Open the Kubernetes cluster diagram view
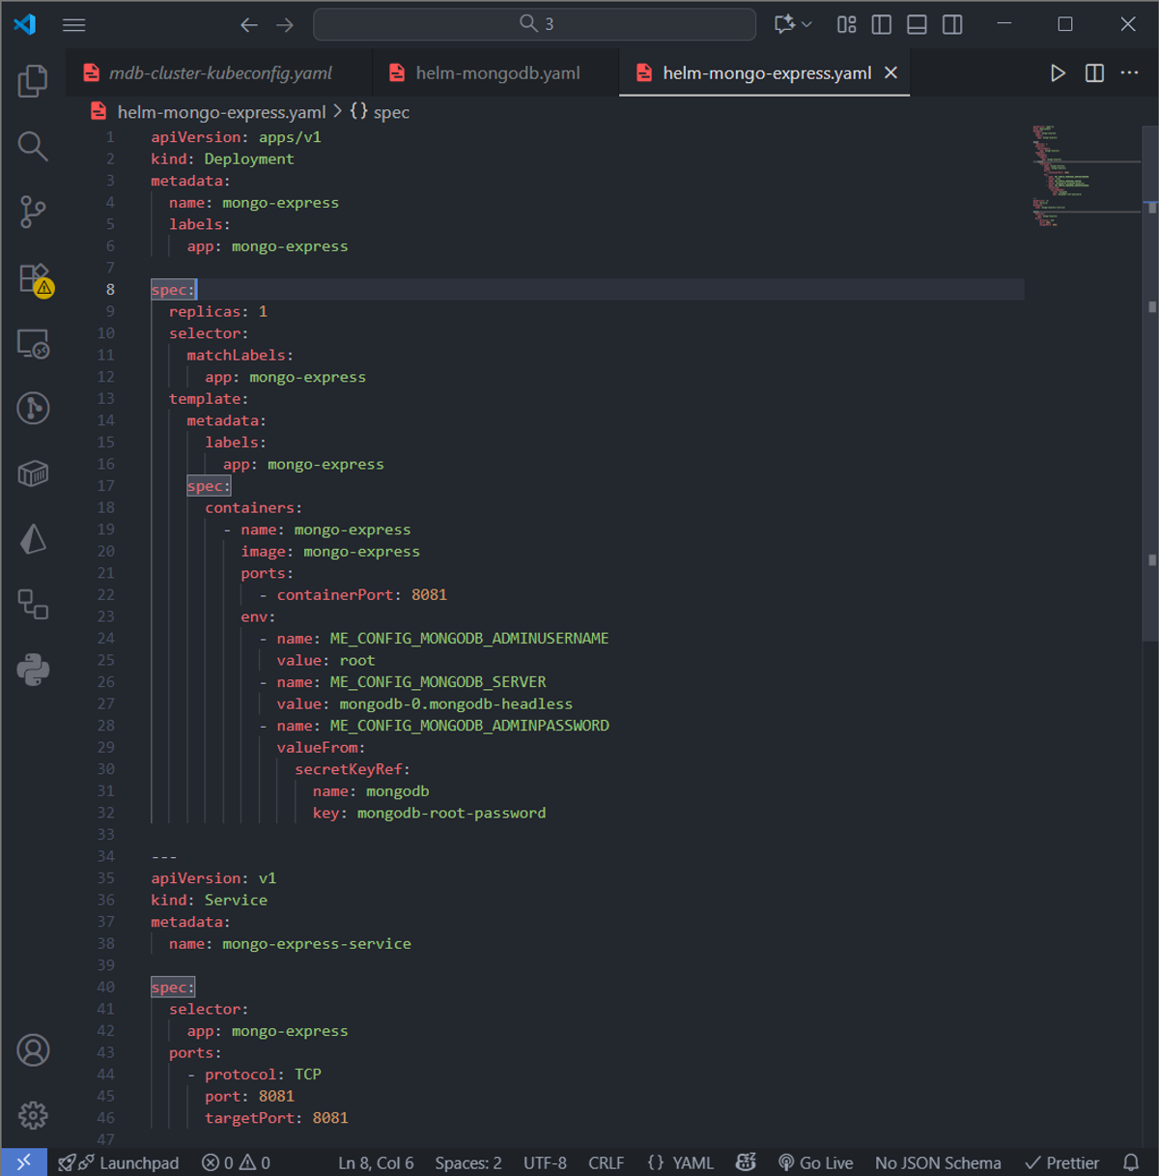Image resolution: width=1159 pixels, height=1176 pixels. point(33,604)
